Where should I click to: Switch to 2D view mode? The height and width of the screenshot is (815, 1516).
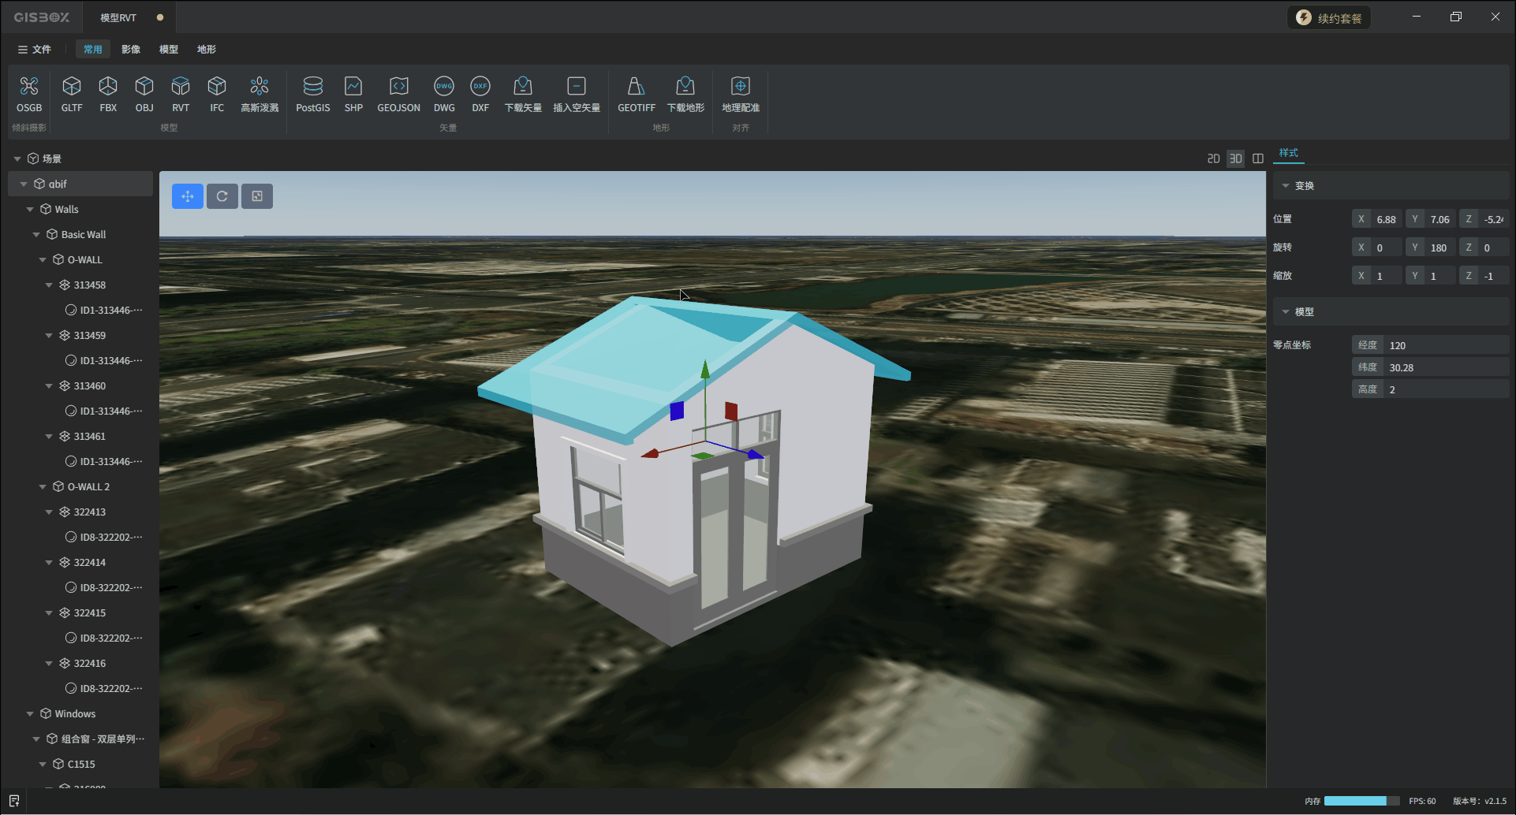1213,159
